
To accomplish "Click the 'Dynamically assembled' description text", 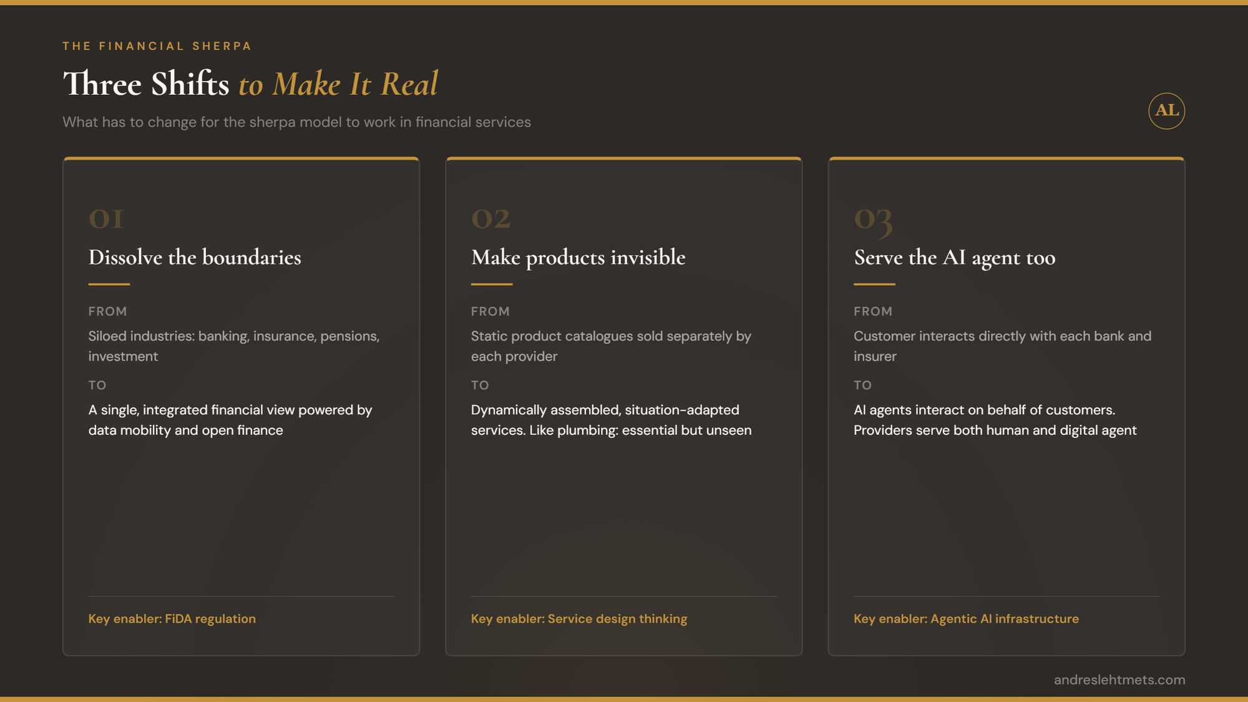I will (610, 419).
